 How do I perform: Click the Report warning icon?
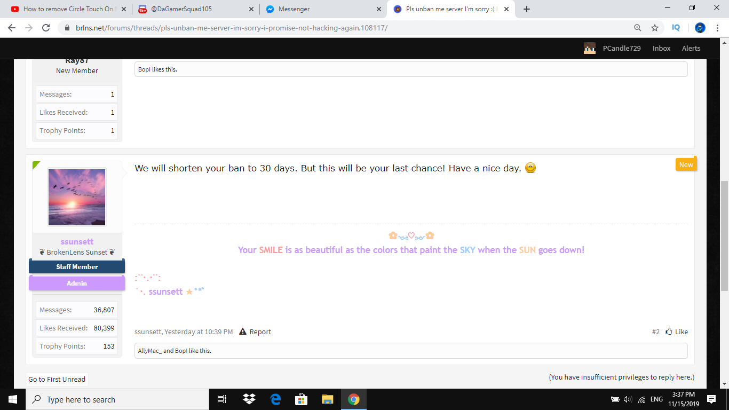point(243,332)
